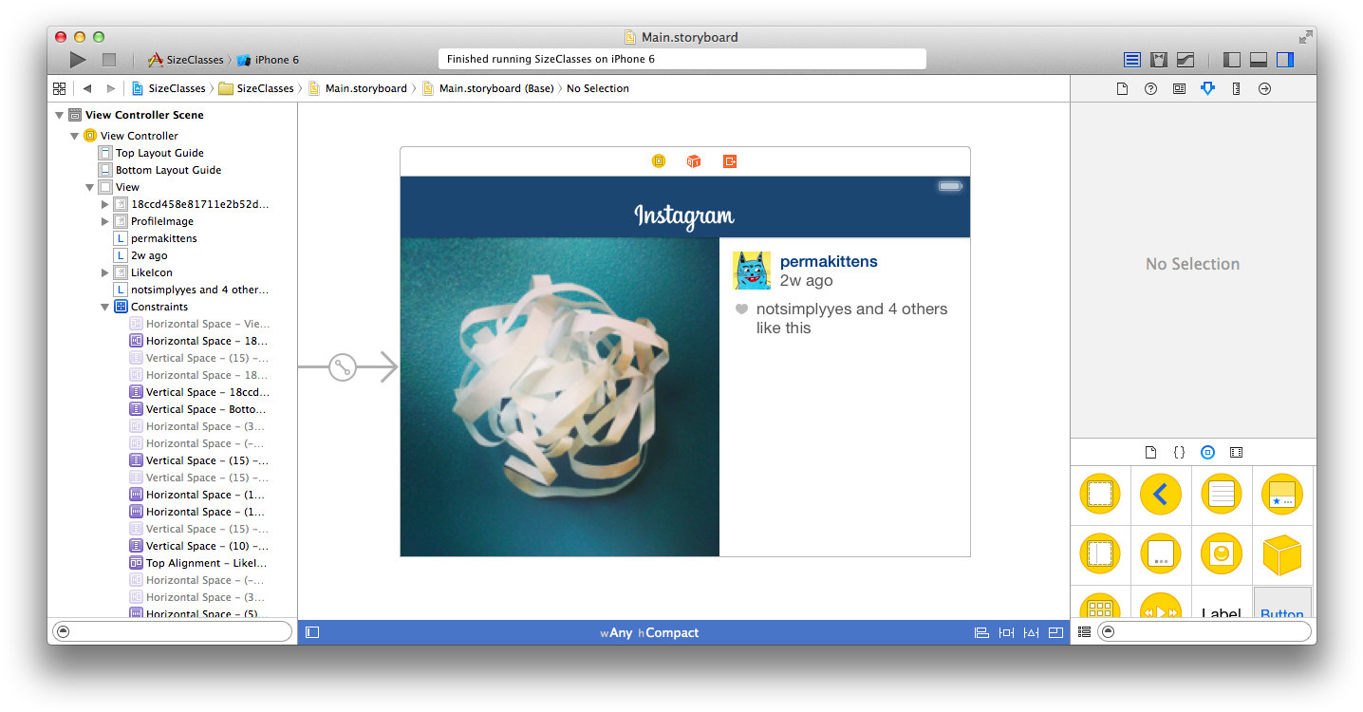
Task: Select the Object library tab
Action: [x=1207, y=453]
